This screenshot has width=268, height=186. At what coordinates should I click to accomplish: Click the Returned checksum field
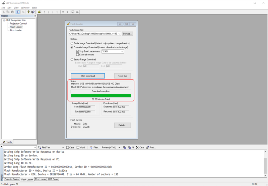(121, 112)
